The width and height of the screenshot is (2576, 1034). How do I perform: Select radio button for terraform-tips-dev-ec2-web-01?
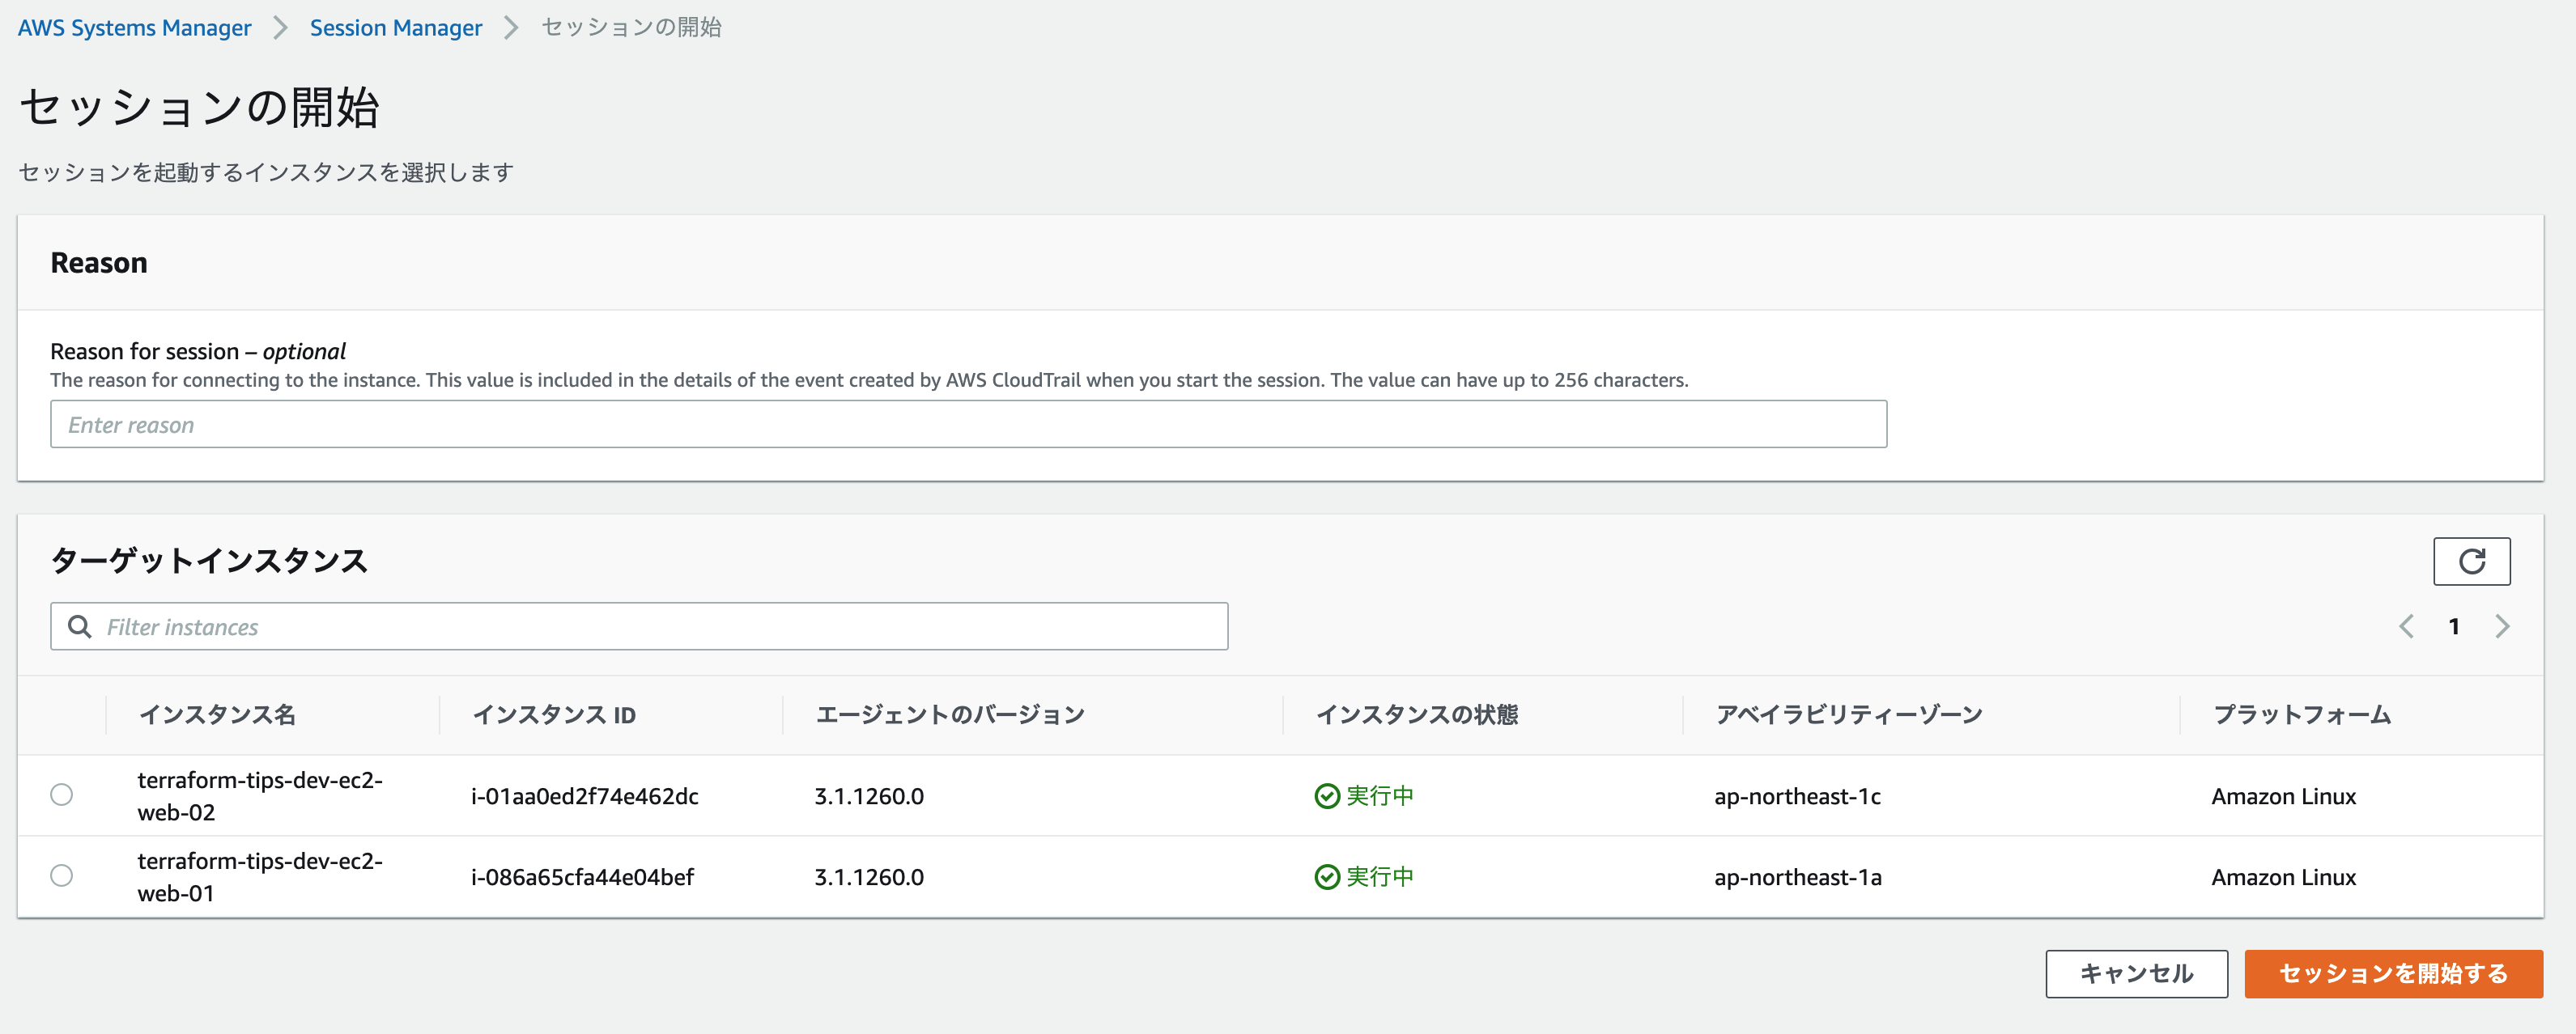coord(62,876)
